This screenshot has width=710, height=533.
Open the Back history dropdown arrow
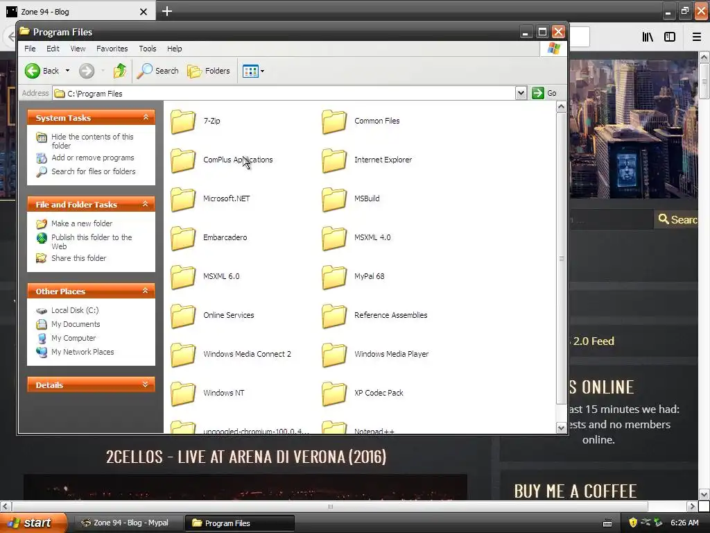[x=67, y=71]
